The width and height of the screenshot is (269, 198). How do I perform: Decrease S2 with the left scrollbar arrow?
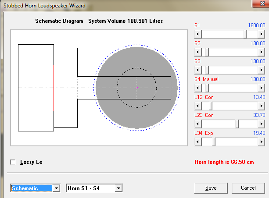coord(198,52)
